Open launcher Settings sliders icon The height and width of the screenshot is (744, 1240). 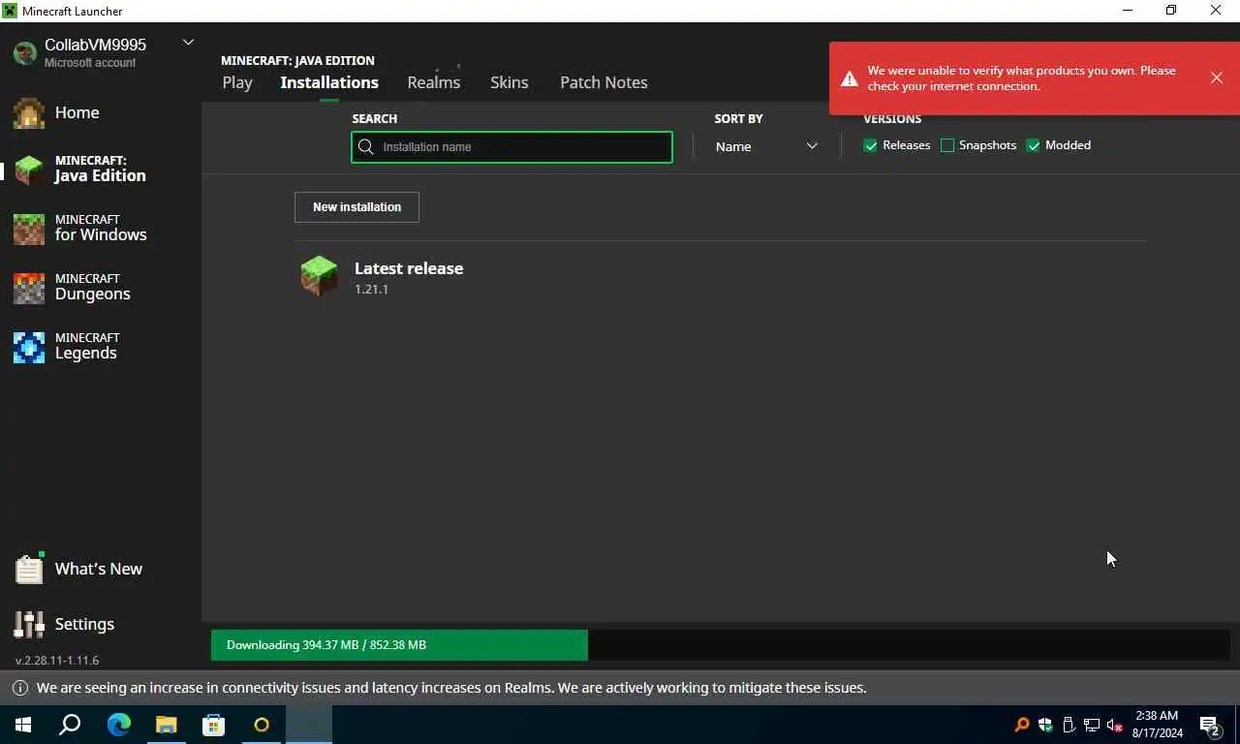[28, 624]
